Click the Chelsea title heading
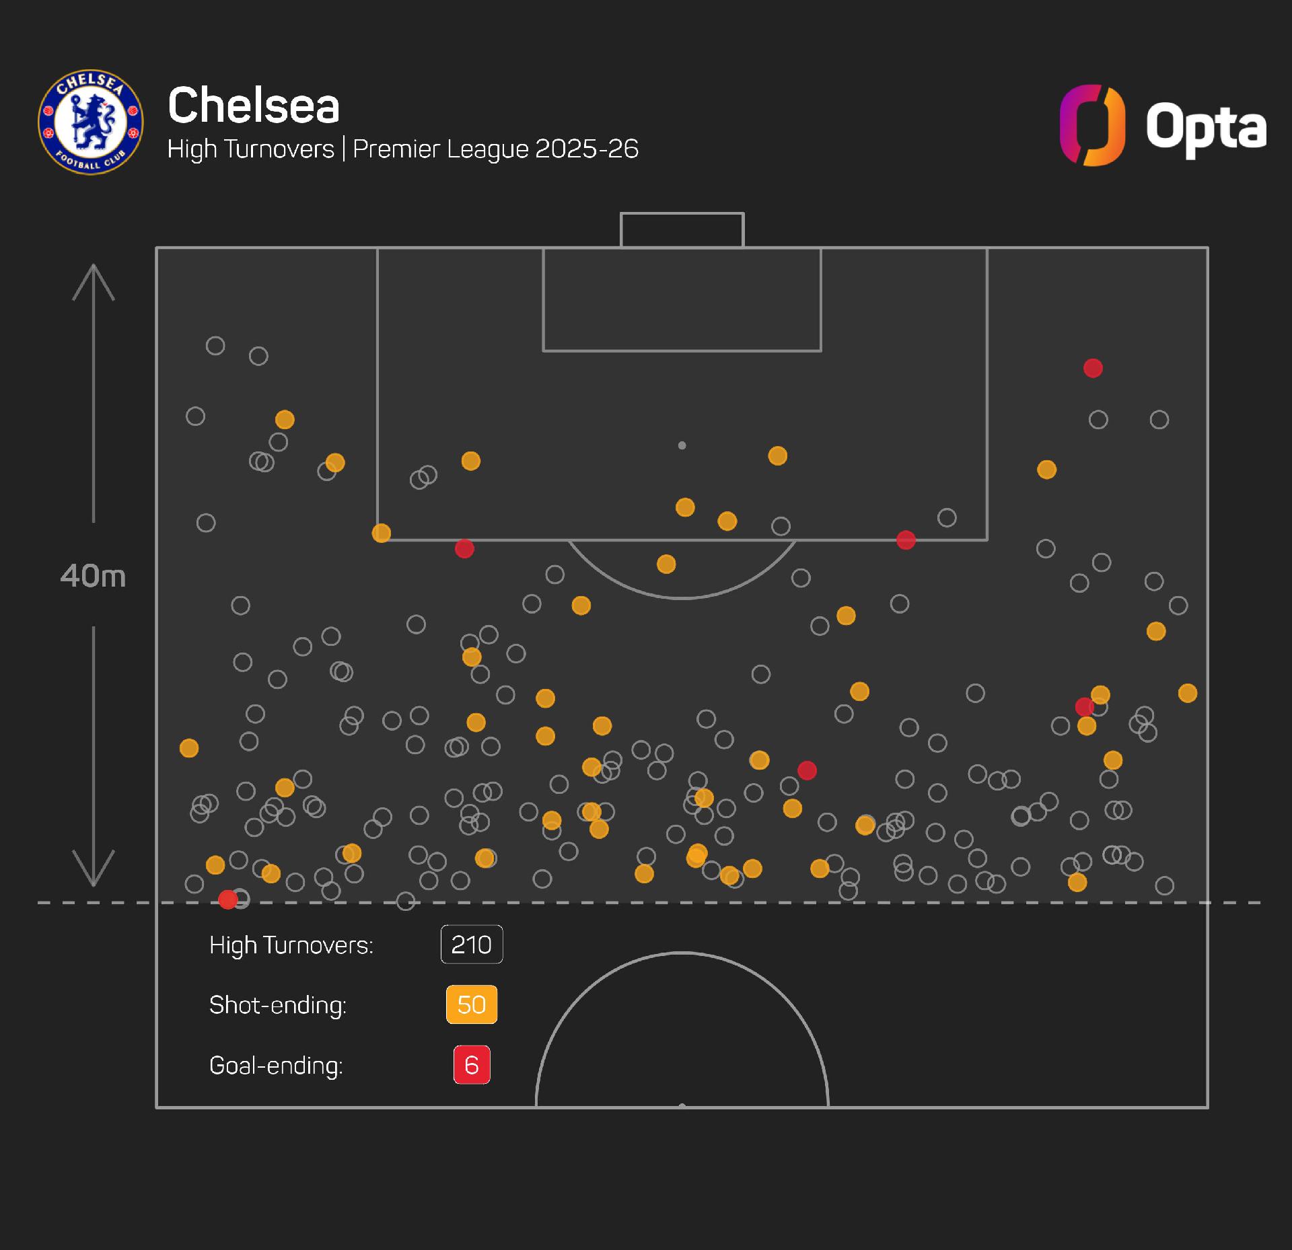 coord(254,106)
